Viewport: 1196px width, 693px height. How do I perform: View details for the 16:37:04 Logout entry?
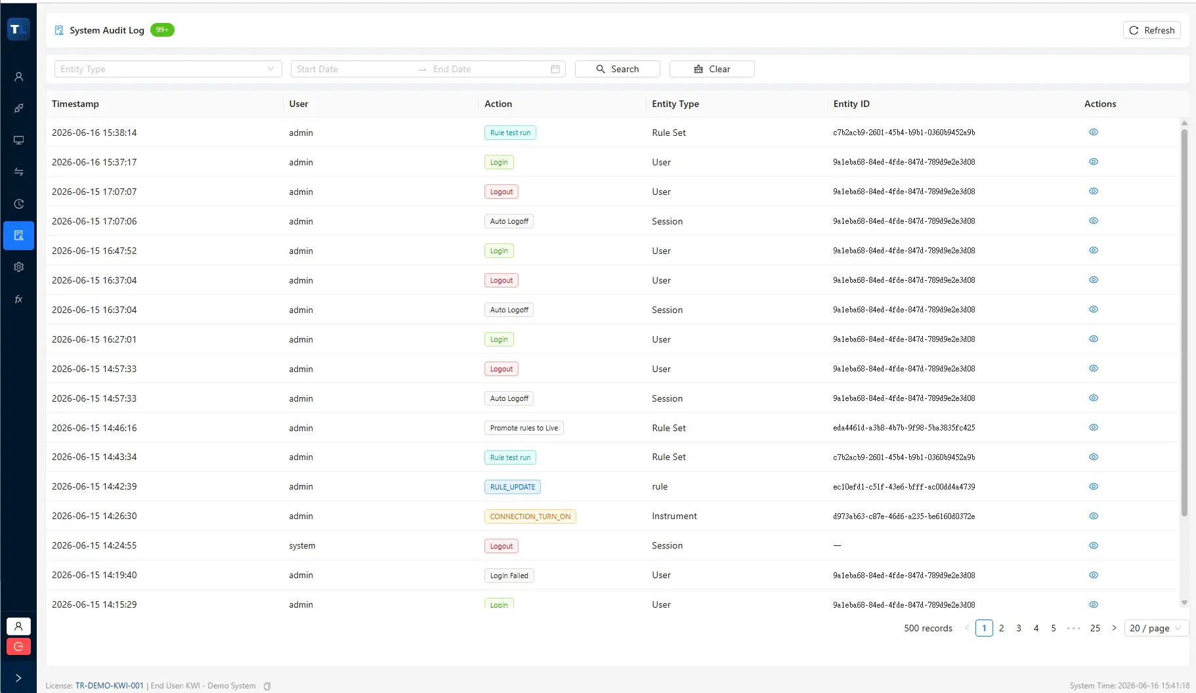tap(1093, 280)
